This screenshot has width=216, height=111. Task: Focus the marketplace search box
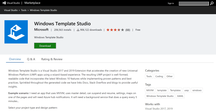(x=194, y=4)
